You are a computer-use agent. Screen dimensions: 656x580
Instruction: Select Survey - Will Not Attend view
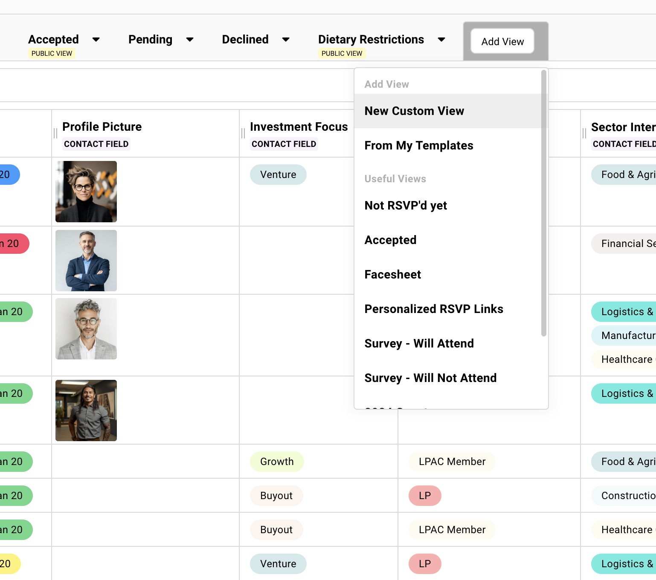tap(430, 378)
